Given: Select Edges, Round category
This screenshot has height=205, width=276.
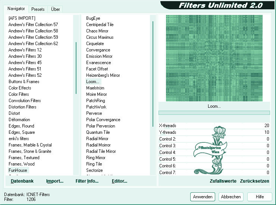Looking at the screenshot, I should [21, 126].
